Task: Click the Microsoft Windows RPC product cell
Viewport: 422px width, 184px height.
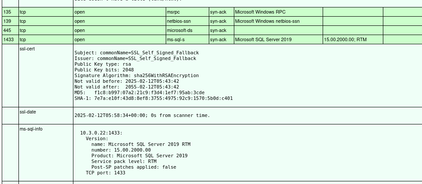Action: tap(260, 12)
